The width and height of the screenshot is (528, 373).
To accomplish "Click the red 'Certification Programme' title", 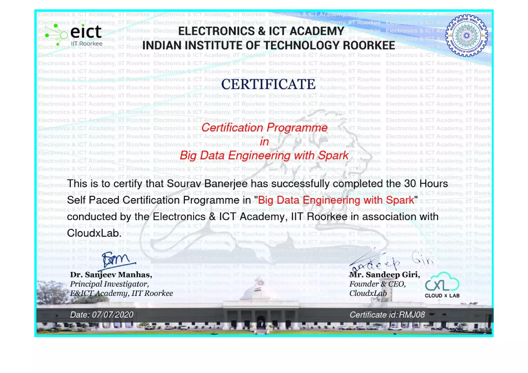I will (264, 128).
